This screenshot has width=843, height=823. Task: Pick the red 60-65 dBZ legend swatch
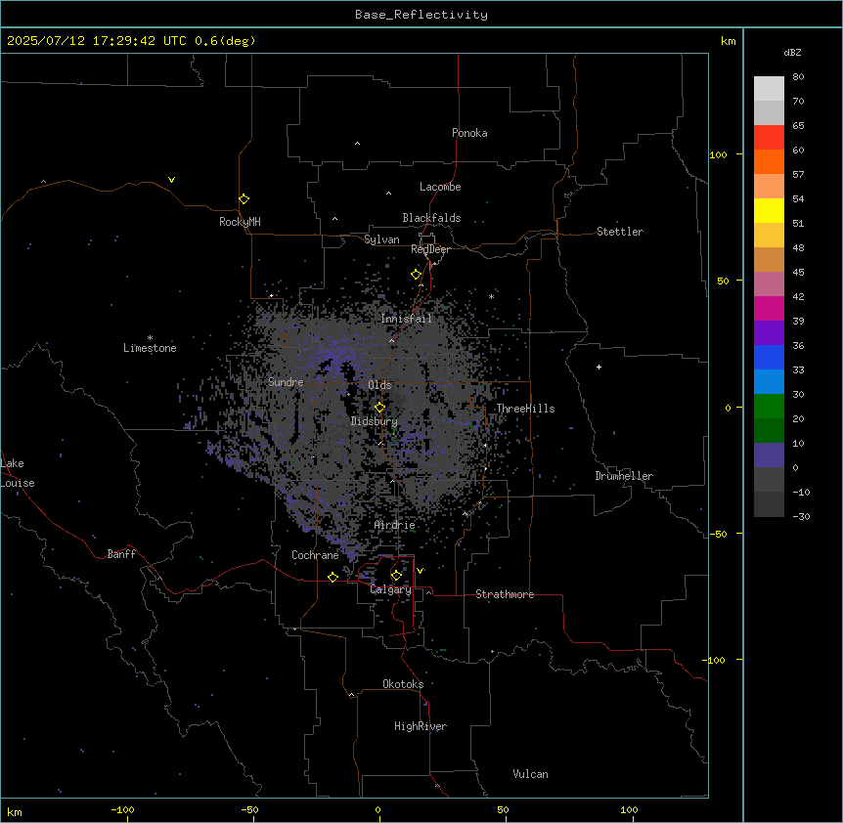click(x=769, y=137)
